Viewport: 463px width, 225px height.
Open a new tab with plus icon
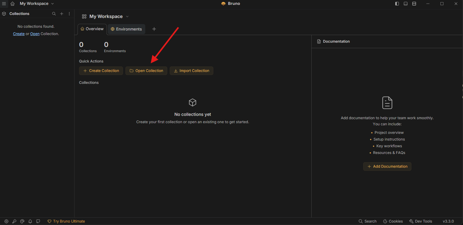click(154, 29)
